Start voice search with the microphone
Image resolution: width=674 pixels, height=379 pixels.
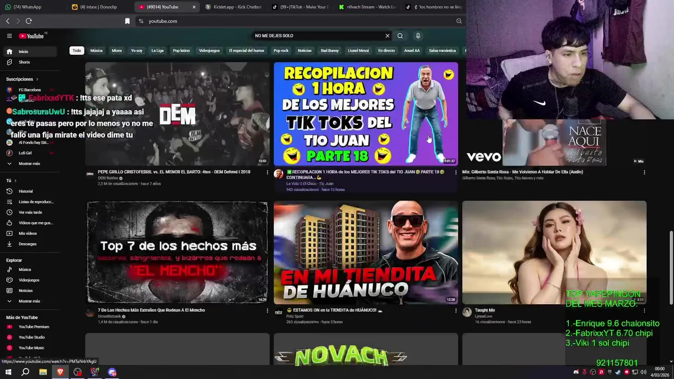418,36
